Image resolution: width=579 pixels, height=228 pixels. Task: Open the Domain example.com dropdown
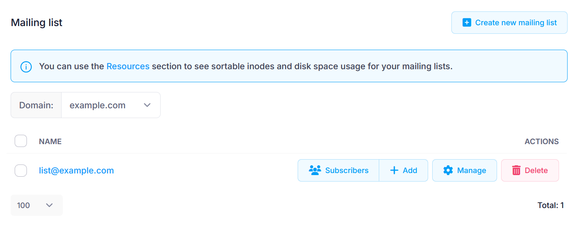coord(110,105)
